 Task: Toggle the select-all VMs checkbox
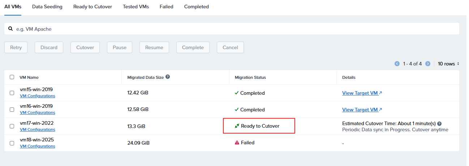point(12,77)
